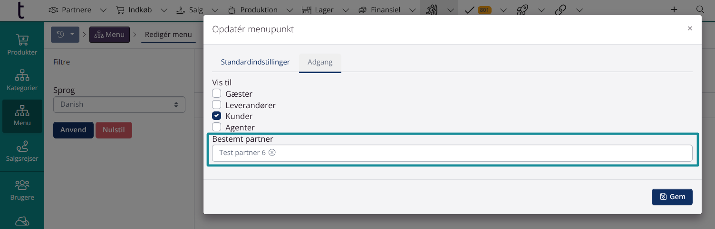This screenshot has height=229, width=715.
Task: Check the Leverandører checkbox
Action: 217,104
